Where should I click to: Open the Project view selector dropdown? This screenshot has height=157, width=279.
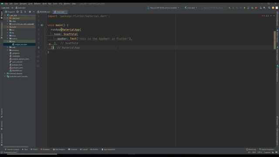10,12
